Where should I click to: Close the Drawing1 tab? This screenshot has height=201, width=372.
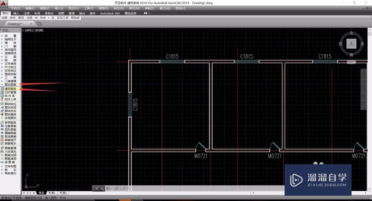pos(31,24)
